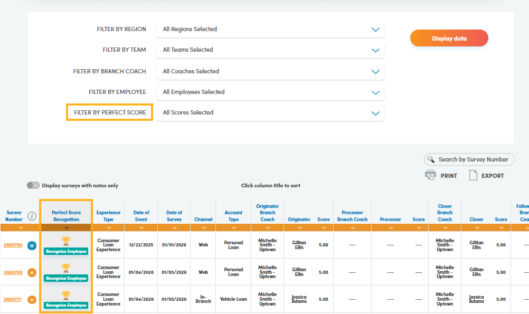Image resolution: width=529 pixels, height=314 pixels.
Task: Click the blue expand icon for survey 2680766
Action: (32, 245)
